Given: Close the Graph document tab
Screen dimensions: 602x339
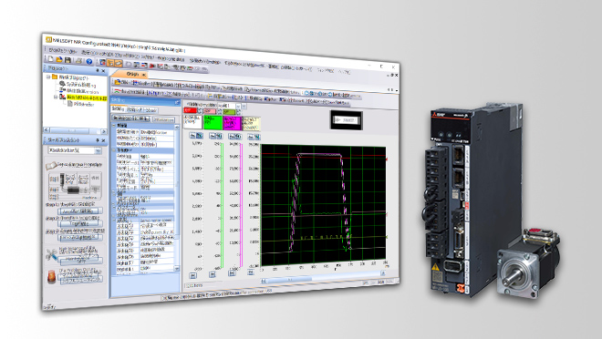Looking at the screenshot, I should pyautogui.click(x=143, y=75).
